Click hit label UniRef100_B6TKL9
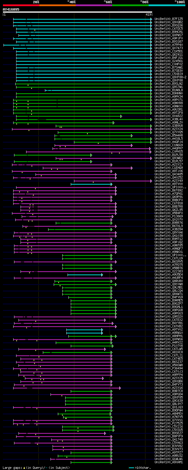 [169, 226]
